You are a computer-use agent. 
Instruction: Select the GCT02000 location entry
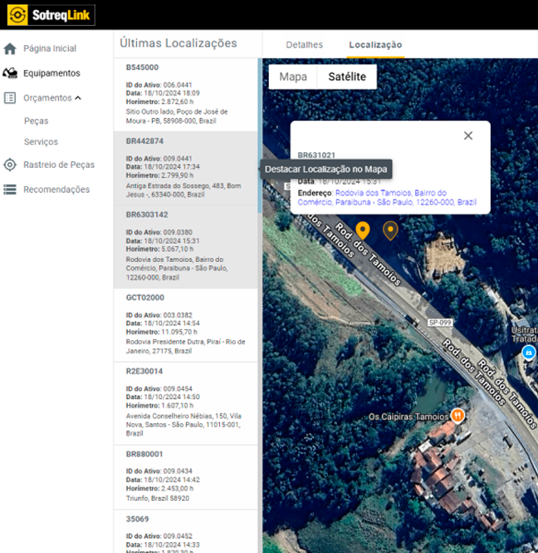click(x=186, y=324)
